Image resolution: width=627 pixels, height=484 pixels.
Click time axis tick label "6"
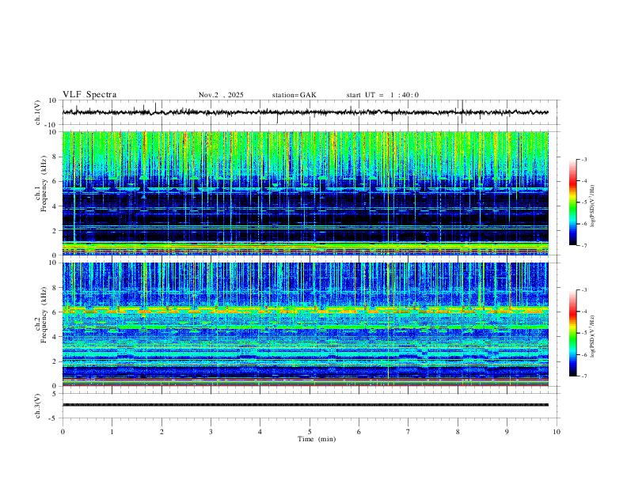point(359,432)
